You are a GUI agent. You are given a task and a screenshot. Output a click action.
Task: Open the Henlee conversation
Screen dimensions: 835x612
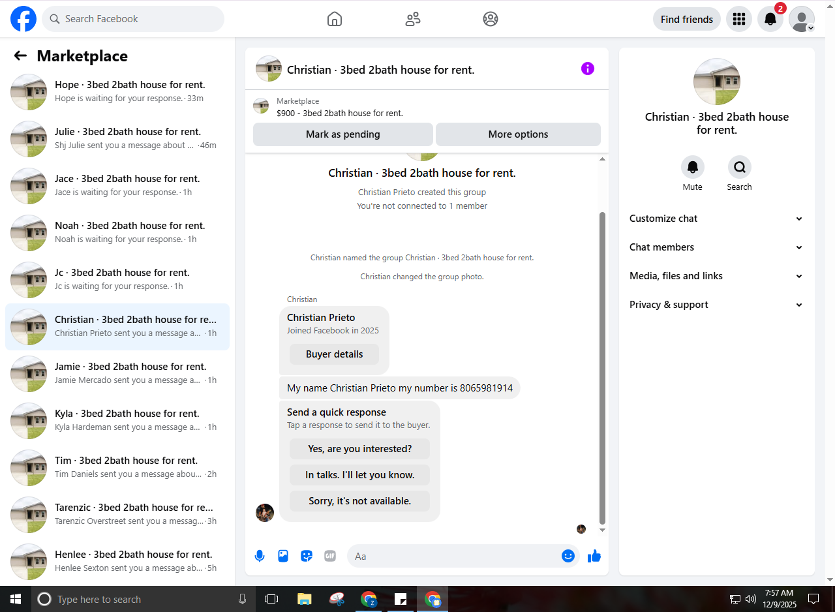[117, 562]
